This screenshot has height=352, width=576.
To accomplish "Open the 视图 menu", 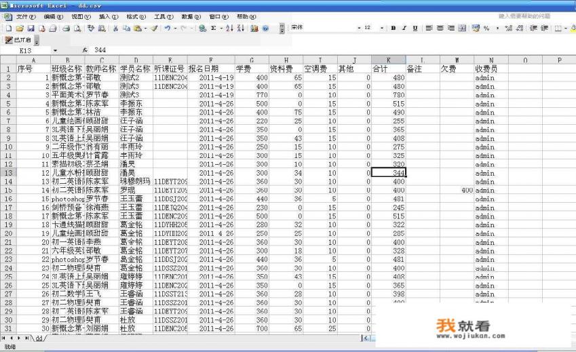I will [x=81, y=17].
